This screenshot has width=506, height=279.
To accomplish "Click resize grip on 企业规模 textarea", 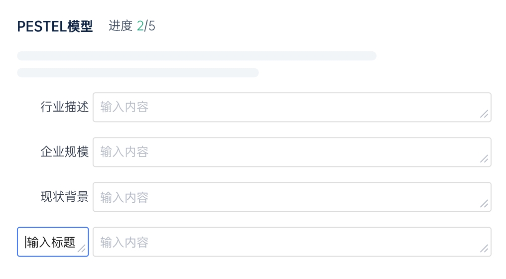I will 484,159.
